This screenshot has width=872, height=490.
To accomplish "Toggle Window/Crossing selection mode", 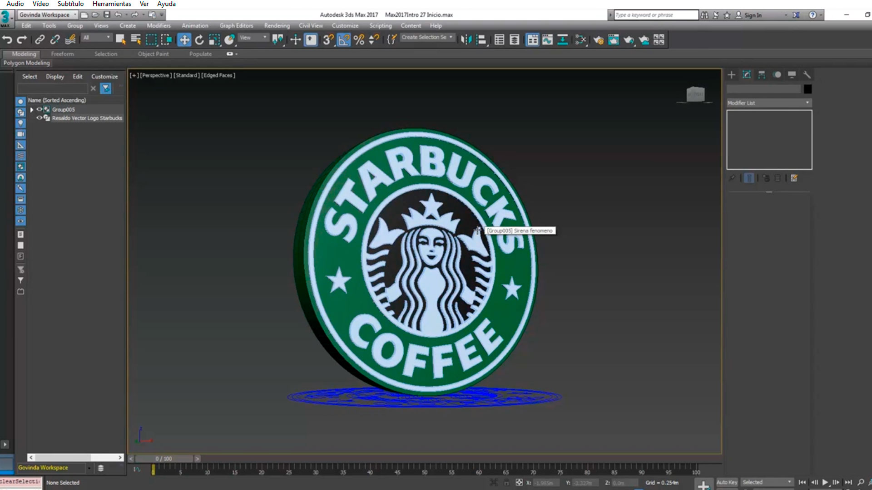I will click(166, 40).
